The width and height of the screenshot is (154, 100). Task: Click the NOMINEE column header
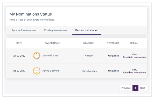88,43
